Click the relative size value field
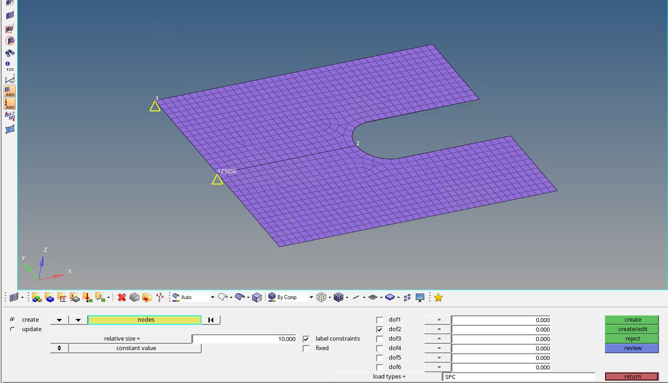This screenshot has width=668, height=383. pos(244,339)
